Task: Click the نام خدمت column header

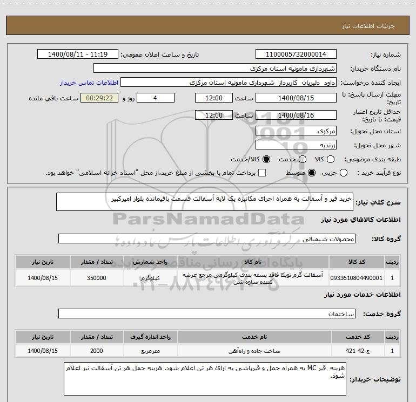Action: coord(254,337)
